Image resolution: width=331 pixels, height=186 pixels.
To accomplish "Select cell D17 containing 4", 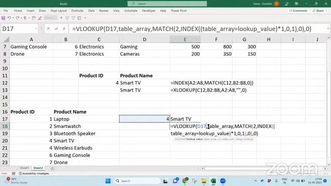I will click(144, 119).
